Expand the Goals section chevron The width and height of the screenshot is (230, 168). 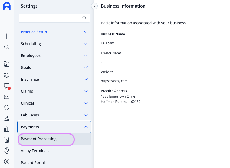(x=86, y=67)
